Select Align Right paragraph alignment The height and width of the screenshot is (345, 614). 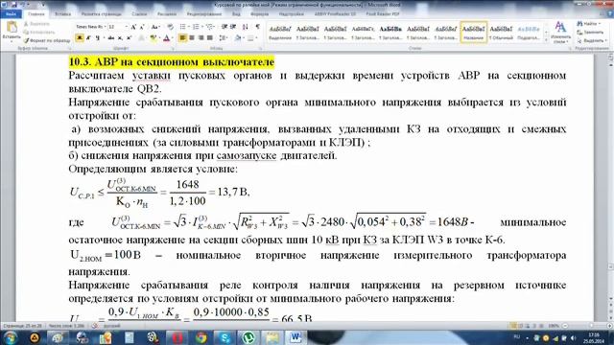(x=201, y=38)
